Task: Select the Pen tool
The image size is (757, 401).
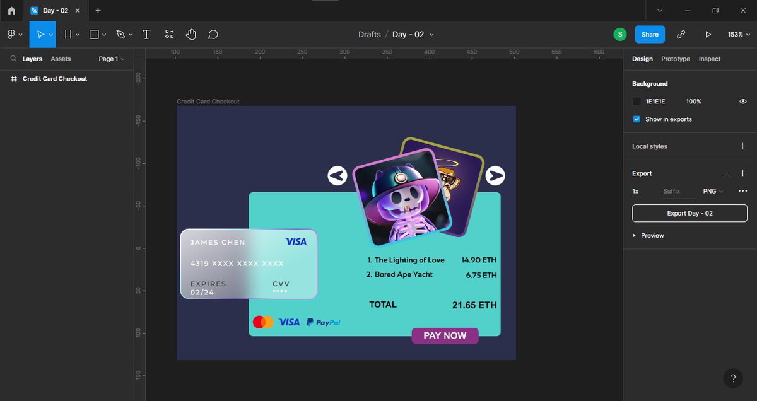Action: (120, 34)
